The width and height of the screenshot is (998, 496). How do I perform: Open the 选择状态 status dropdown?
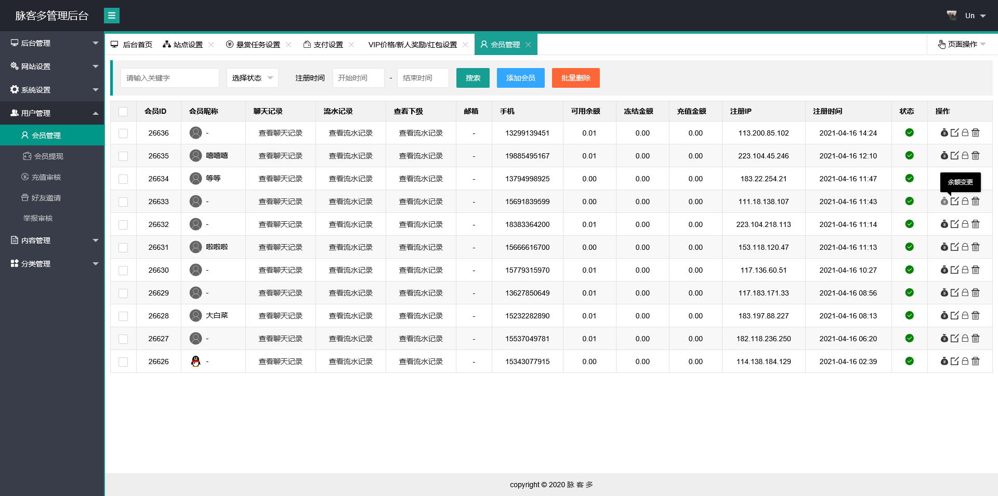(x=252, y=78)
